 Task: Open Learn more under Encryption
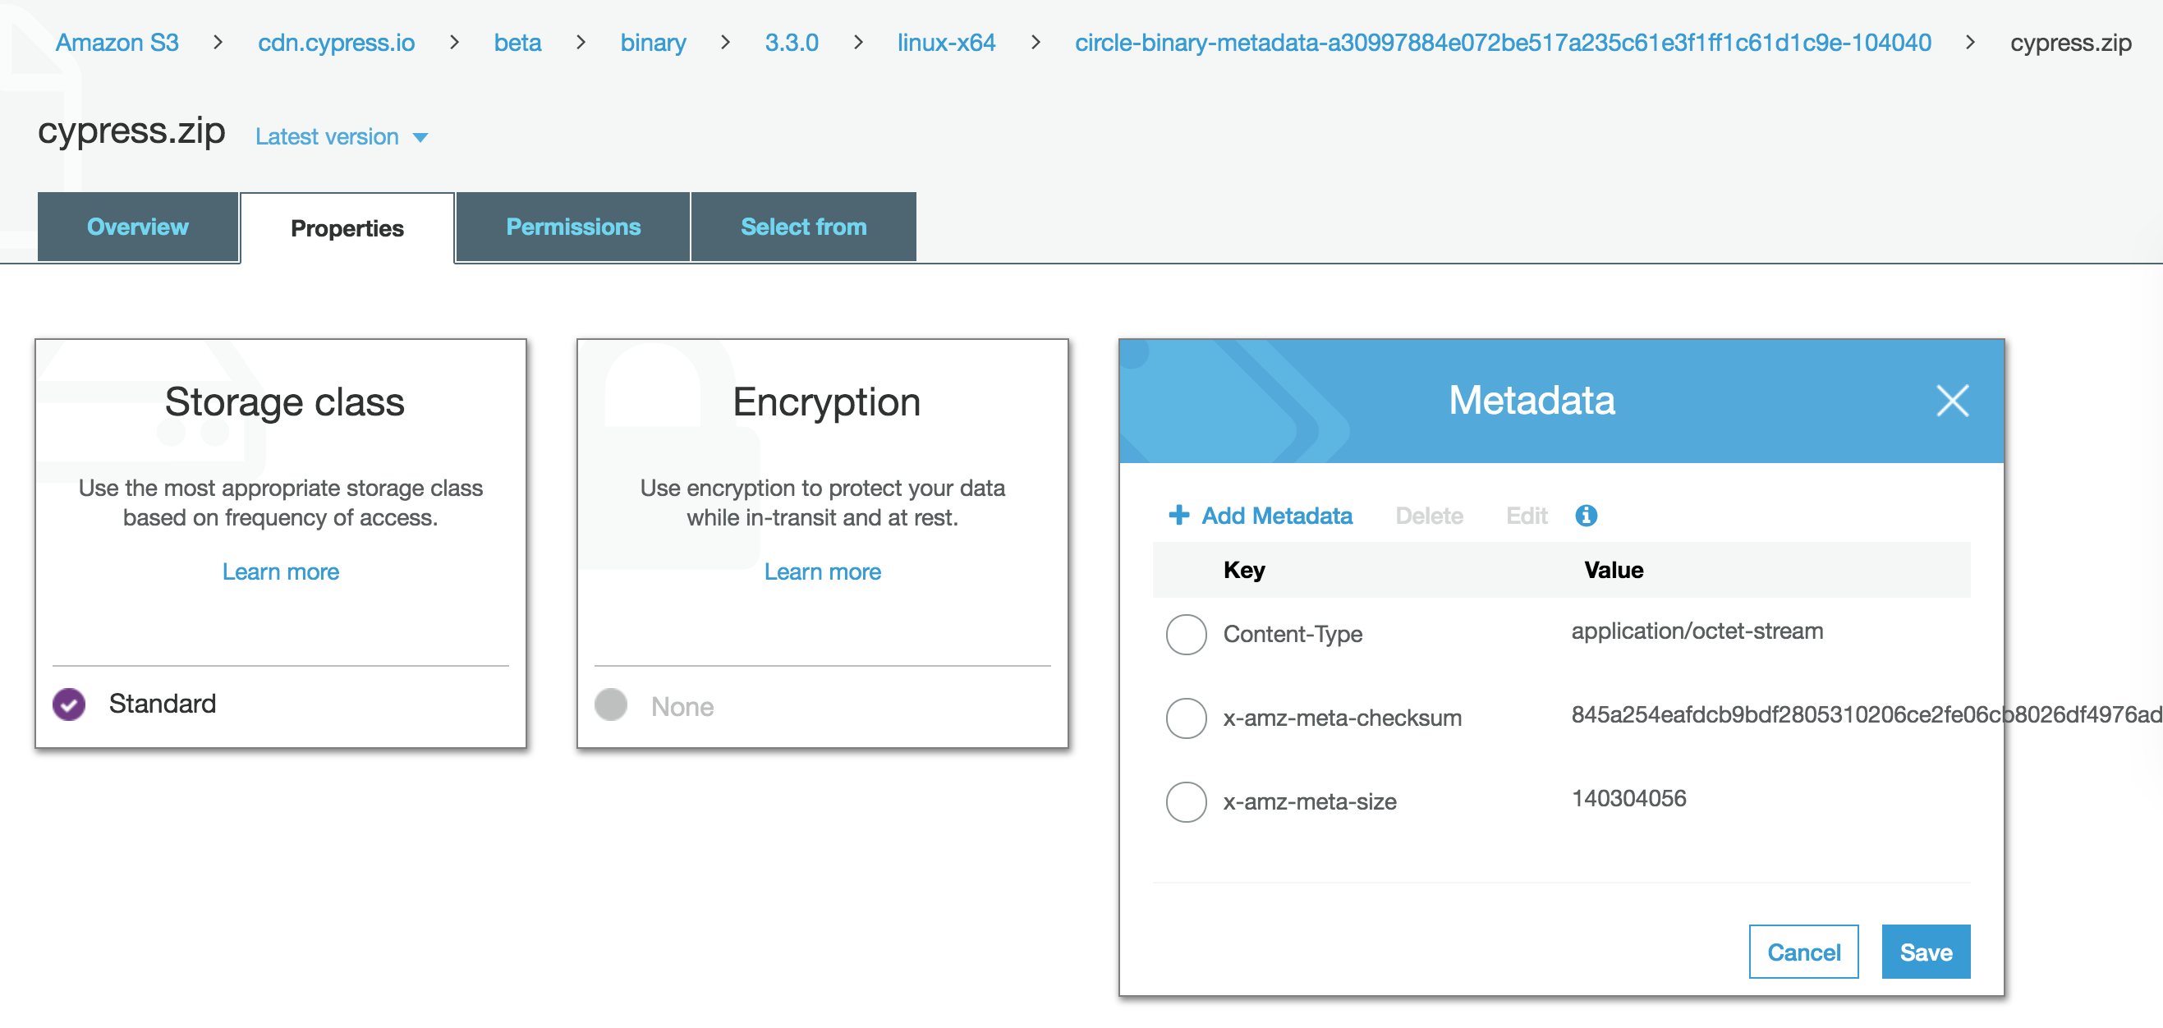point(822,572)
